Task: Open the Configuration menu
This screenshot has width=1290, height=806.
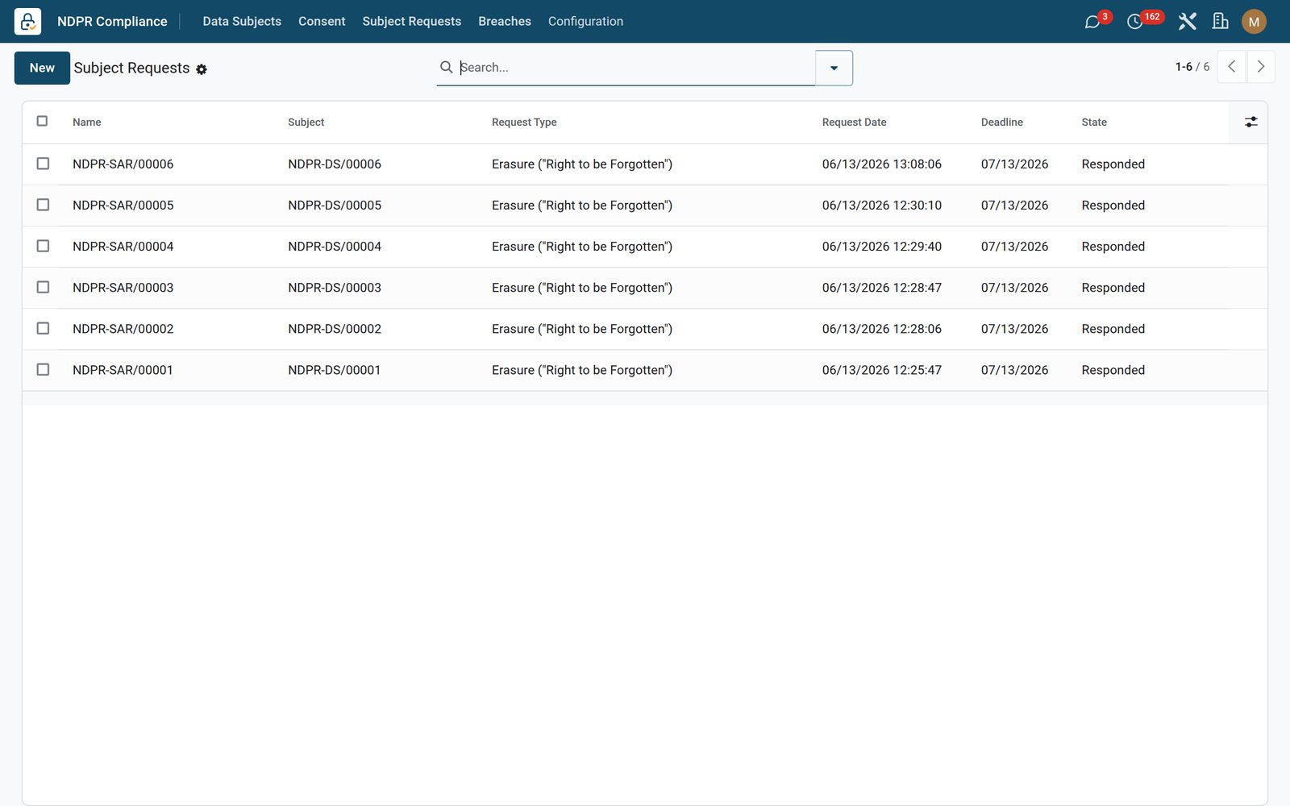Action: pos(585,21)
